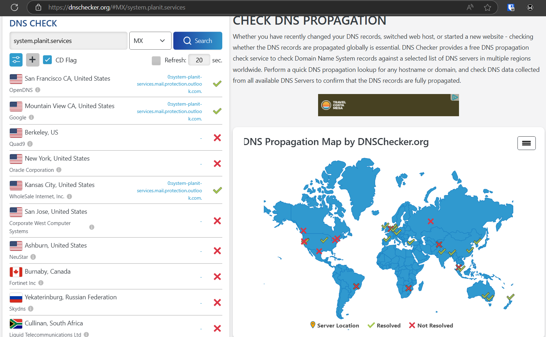This screenshot has width=546, height=337.
Task: Select the Russian flag beside Yekaterinburg
Action: (x=16, y=298)
